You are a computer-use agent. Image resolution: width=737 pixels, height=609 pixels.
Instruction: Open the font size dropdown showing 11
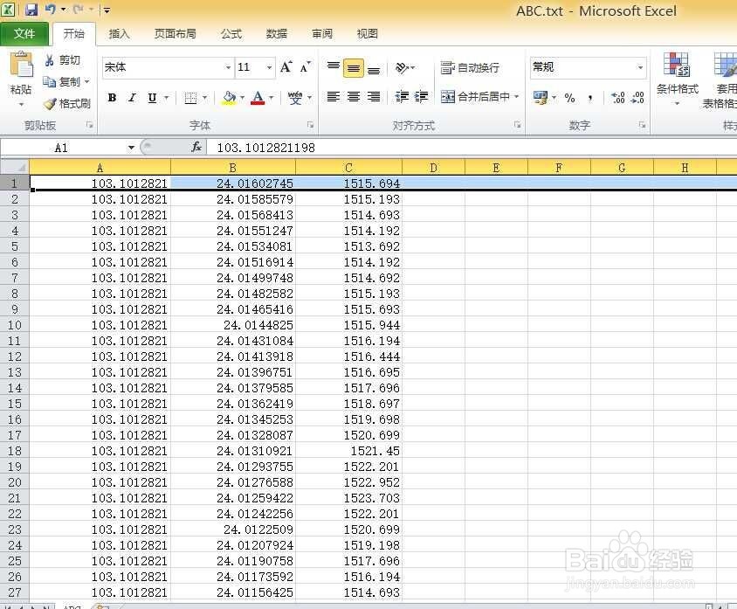[269, 68]
